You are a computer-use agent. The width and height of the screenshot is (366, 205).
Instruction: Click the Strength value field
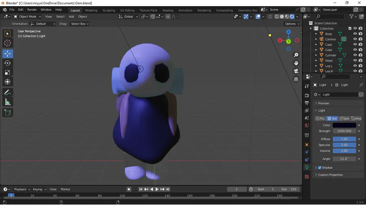[x=344, y=131]
